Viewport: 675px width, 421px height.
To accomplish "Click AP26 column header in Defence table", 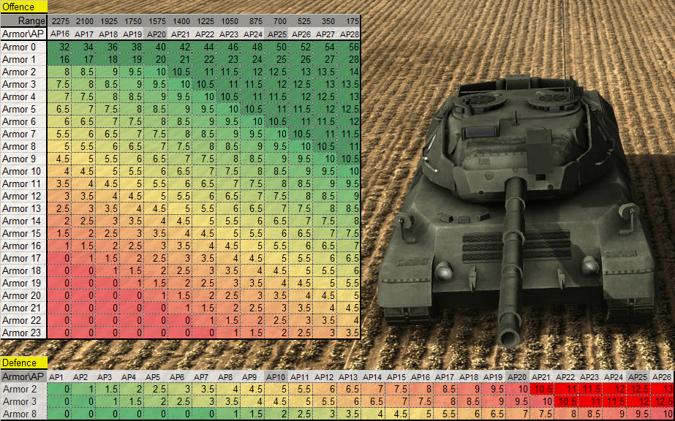I will (x=662, y=377).
